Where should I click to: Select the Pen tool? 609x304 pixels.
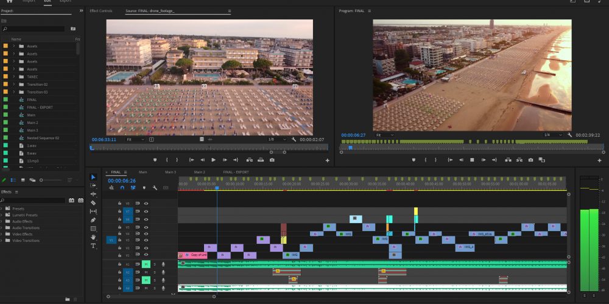[93, 220]
